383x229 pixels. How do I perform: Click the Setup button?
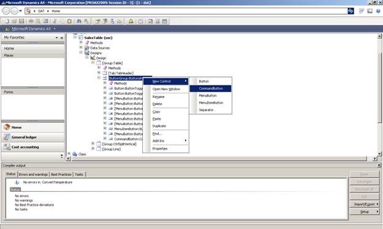coord(365,212)
